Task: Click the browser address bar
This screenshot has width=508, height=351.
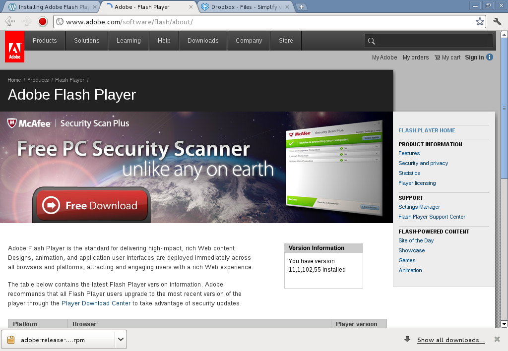Action: [269, 22]
